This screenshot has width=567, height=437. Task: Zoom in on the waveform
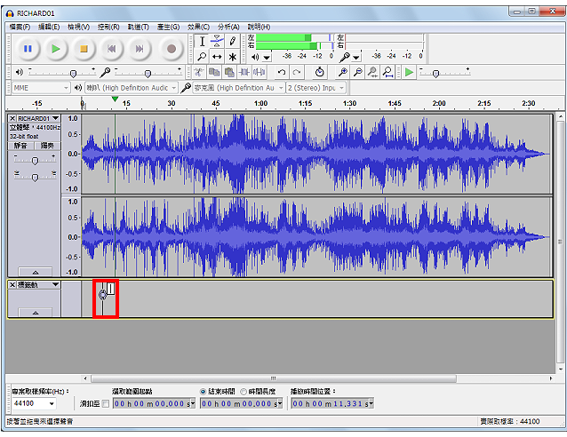(x=342, y=72)
